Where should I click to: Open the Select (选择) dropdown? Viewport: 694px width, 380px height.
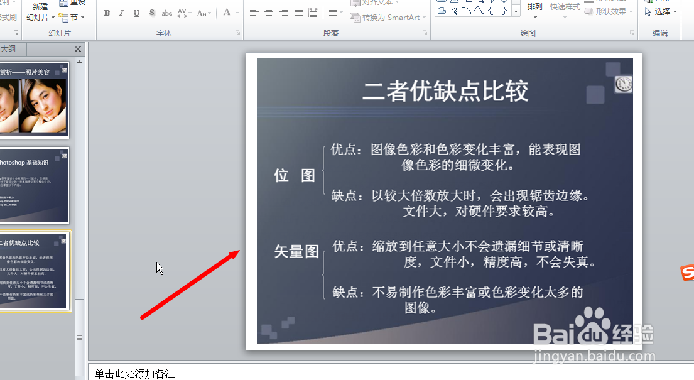660,11
